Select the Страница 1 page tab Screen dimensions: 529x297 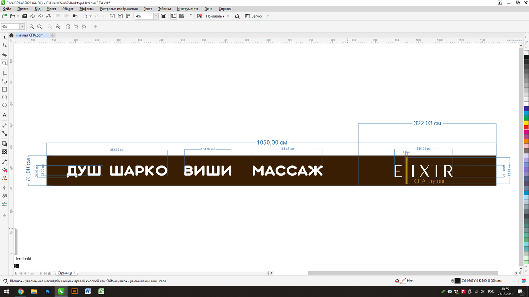point(66,273)
